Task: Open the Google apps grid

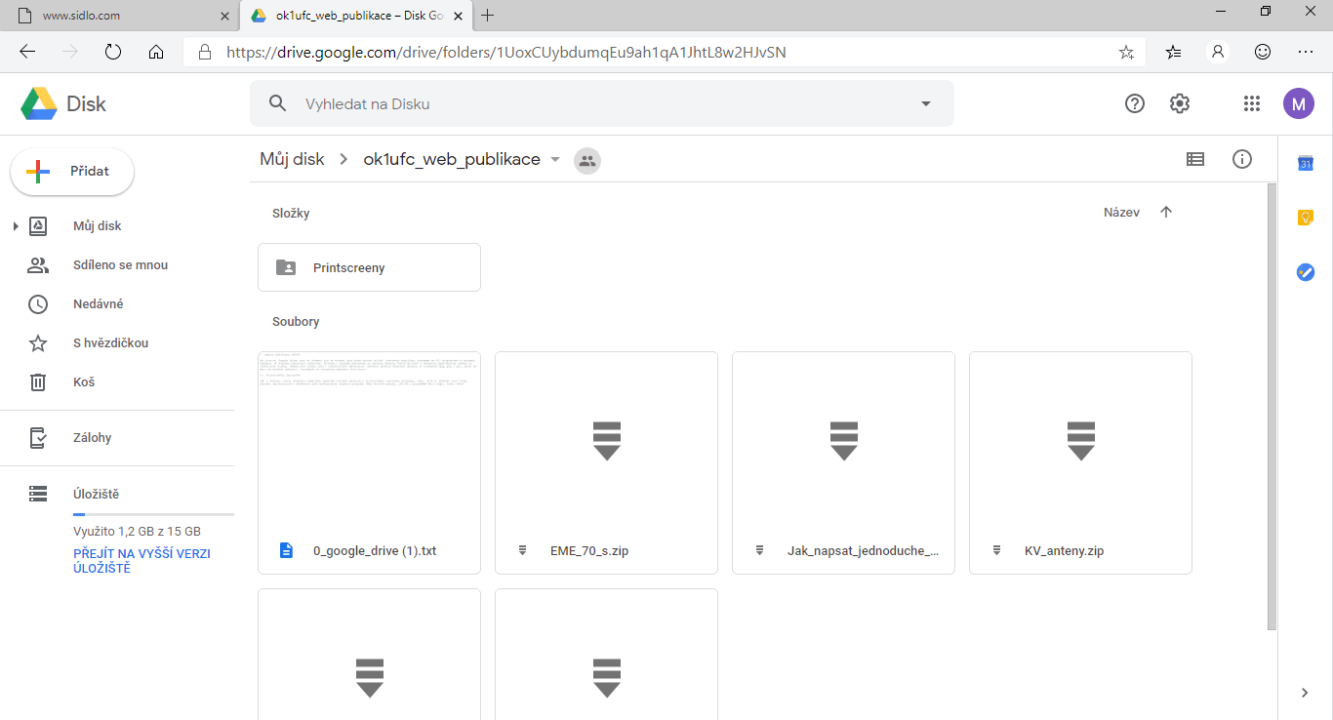Action: click(x=1252, y=103)
